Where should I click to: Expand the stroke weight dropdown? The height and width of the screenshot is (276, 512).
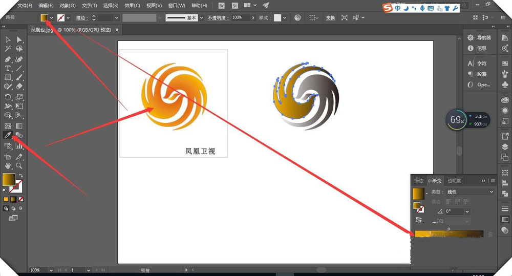click(117, 18)
